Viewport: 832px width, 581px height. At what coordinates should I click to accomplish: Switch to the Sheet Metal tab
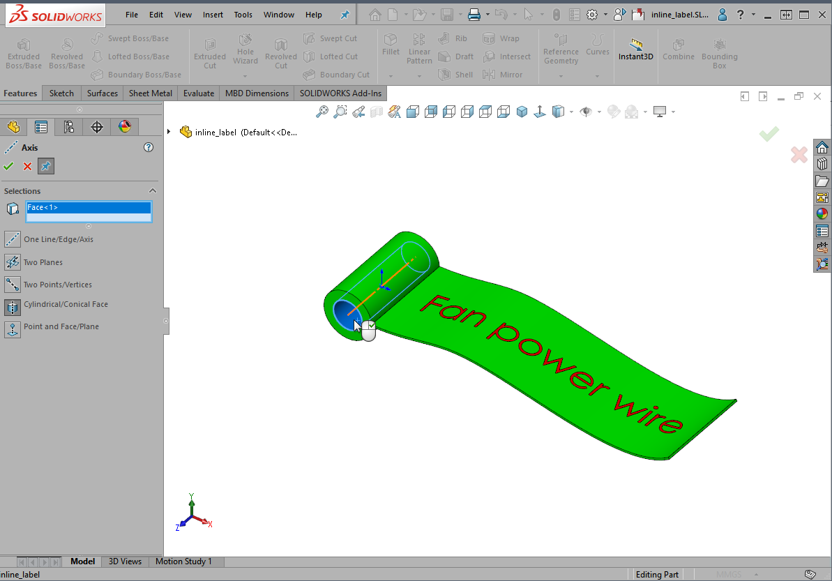point(150,93)
